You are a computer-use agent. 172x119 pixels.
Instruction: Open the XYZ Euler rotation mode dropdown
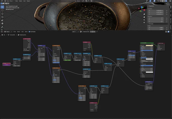tap(158, 24)
